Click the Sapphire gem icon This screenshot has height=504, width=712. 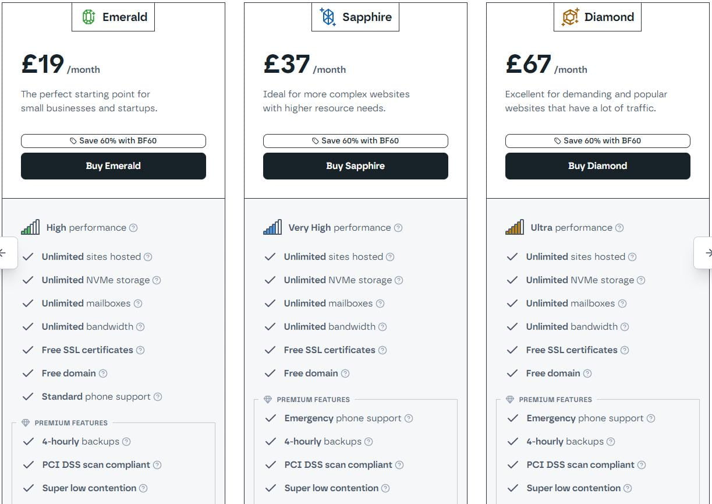tap(328, 17)
